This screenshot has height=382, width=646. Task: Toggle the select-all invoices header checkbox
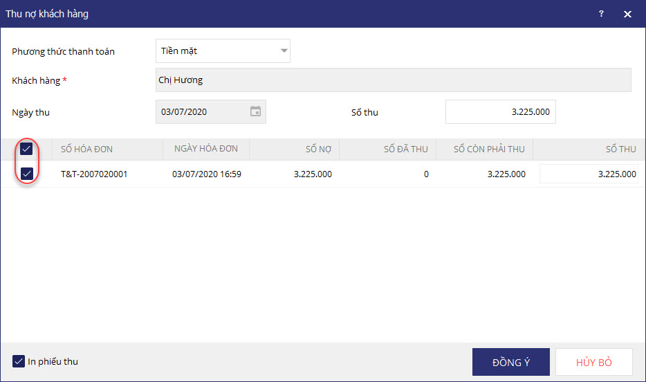(x=26, y=149)
